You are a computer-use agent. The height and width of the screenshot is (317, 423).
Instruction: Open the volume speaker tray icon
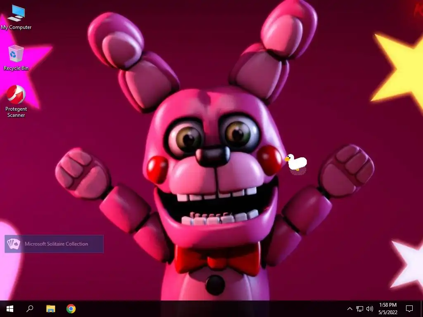(x=370, y=309)
